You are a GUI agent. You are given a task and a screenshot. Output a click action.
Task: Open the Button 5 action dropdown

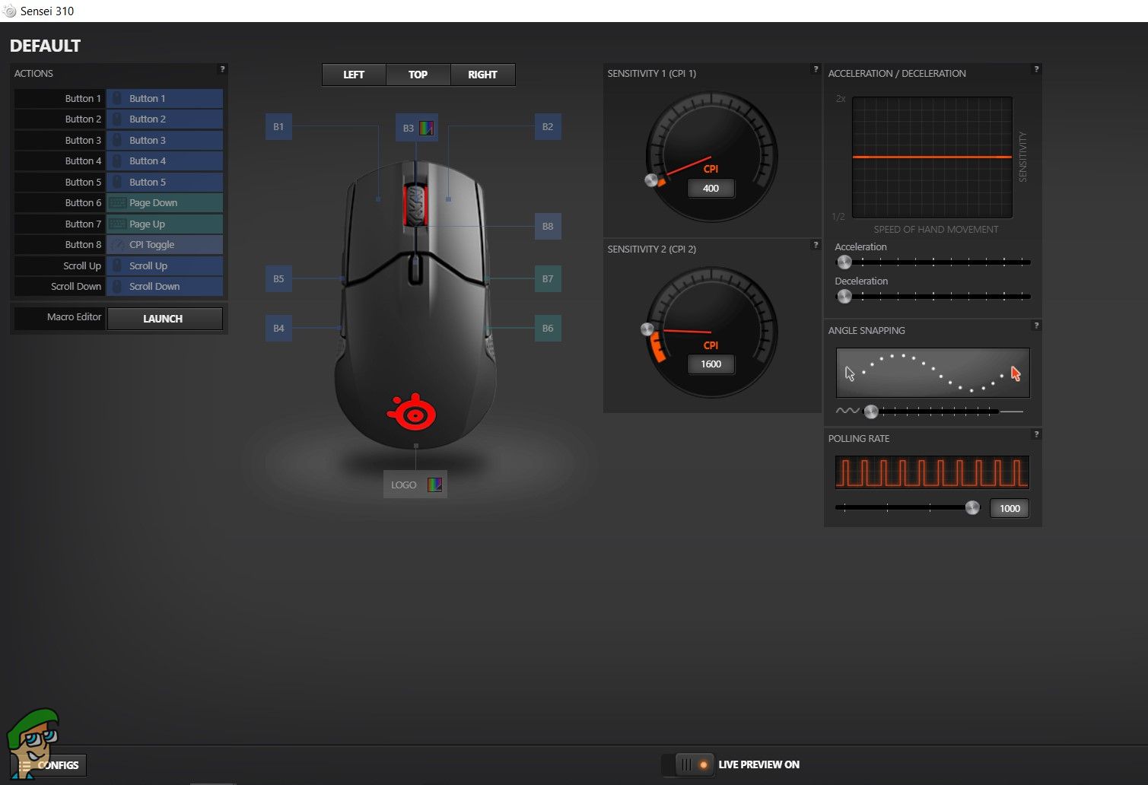tap(164, 182)
